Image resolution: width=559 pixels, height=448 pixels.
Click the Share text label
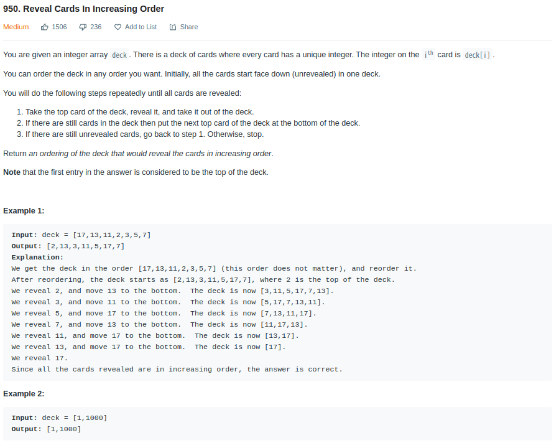click(x=189, y=27)
